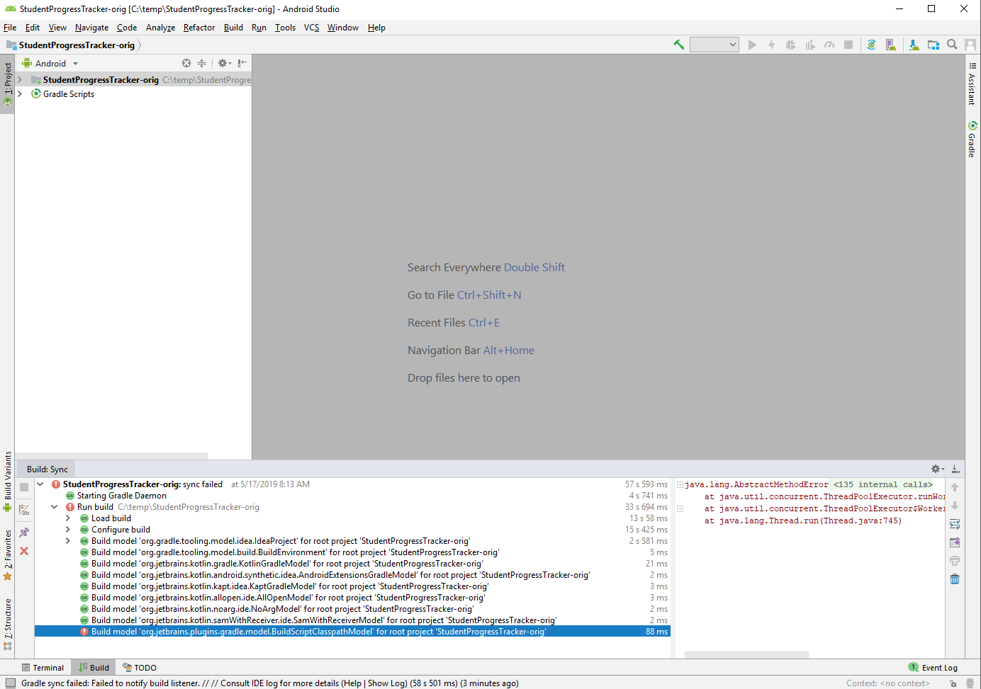Switch to the TODO tool window tab
The height and width of the screenshot is (689, 981).
point(140,668)
